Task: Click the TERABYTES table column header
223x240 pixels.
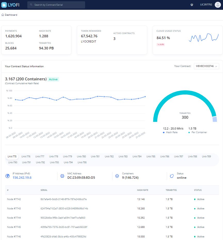Action: point(171,190)
